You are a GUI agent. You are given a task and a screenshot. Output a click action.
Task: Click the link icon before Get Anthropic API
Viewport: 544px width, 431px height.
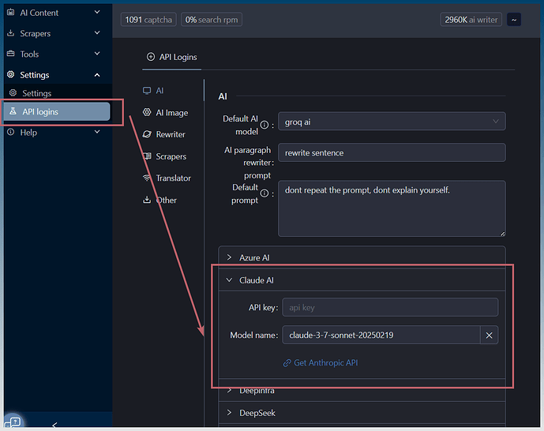pos(287,363)
